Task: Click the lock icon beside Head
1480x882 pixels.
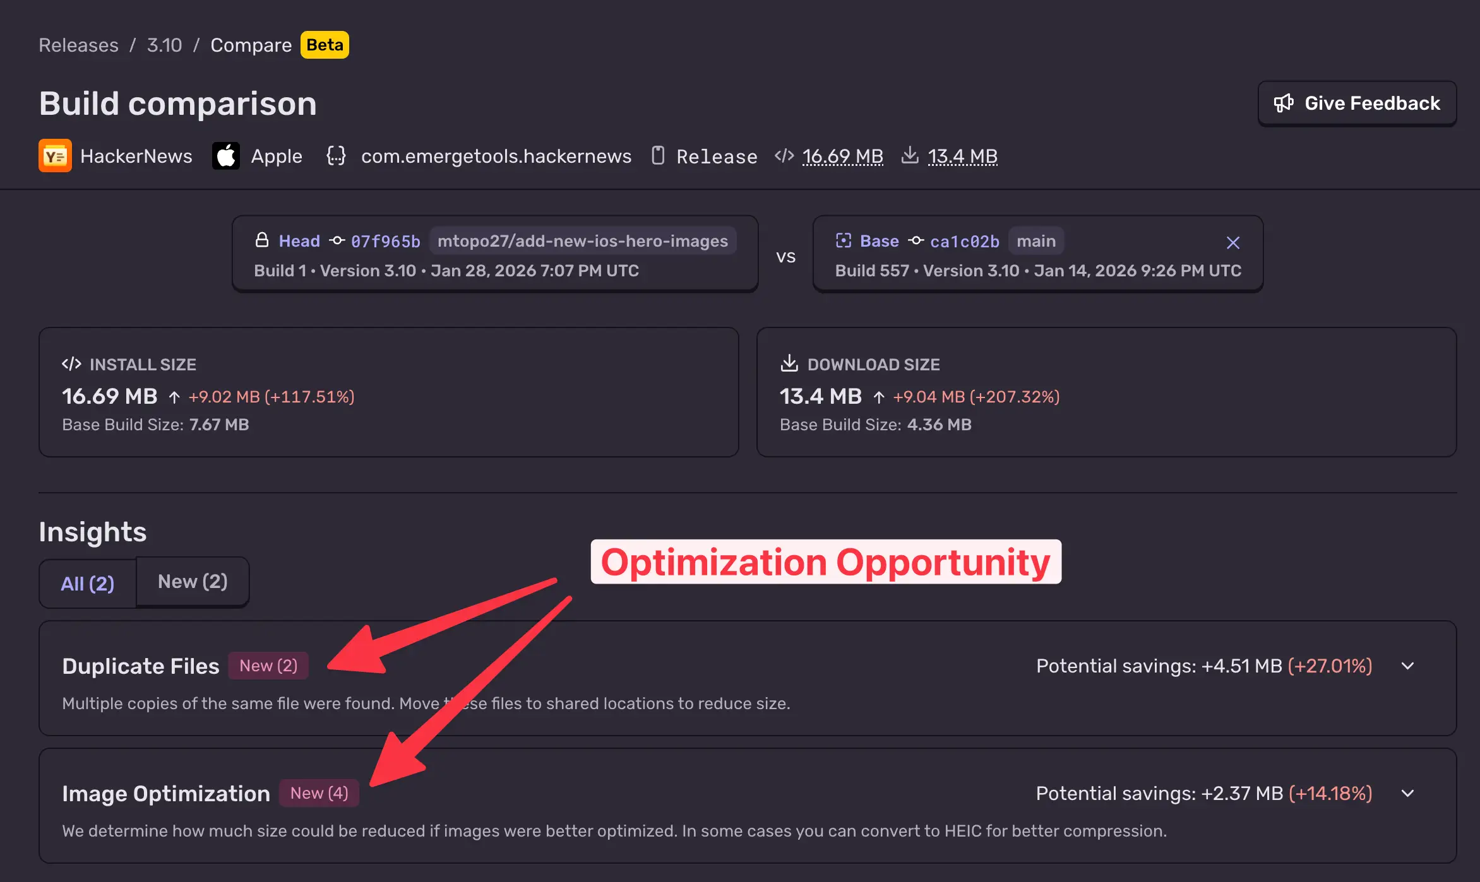Action: point(262,240)
